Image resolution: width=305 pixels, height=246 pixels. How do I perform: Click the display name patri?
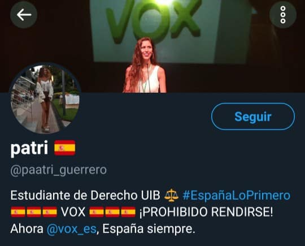point(29,148)
